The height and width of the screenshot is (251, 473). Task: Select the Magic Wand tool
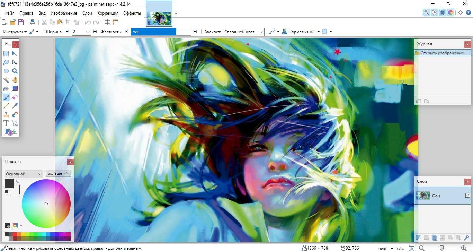(6, 80)
